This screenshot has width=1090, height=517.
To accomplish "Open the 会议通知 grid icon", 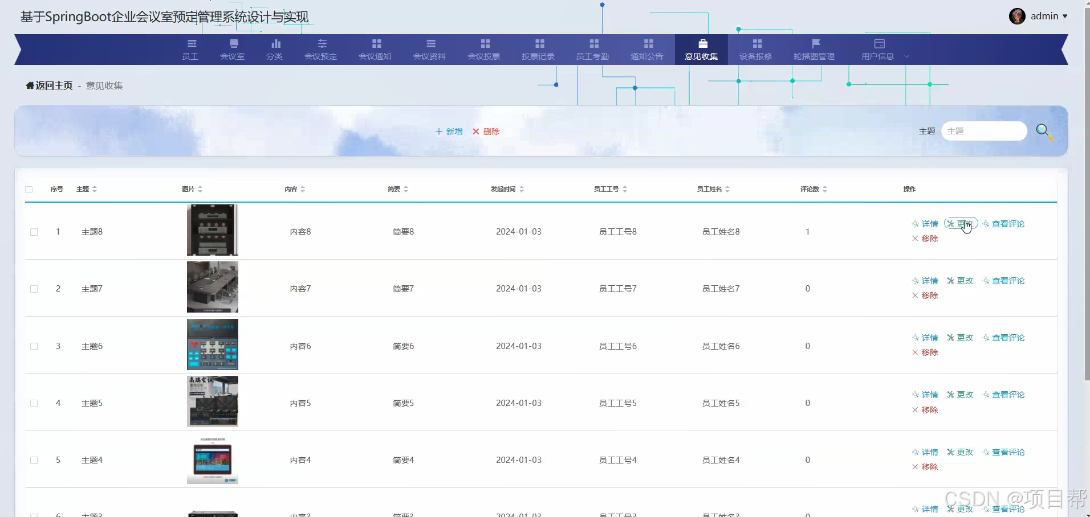I will (376, 44).
